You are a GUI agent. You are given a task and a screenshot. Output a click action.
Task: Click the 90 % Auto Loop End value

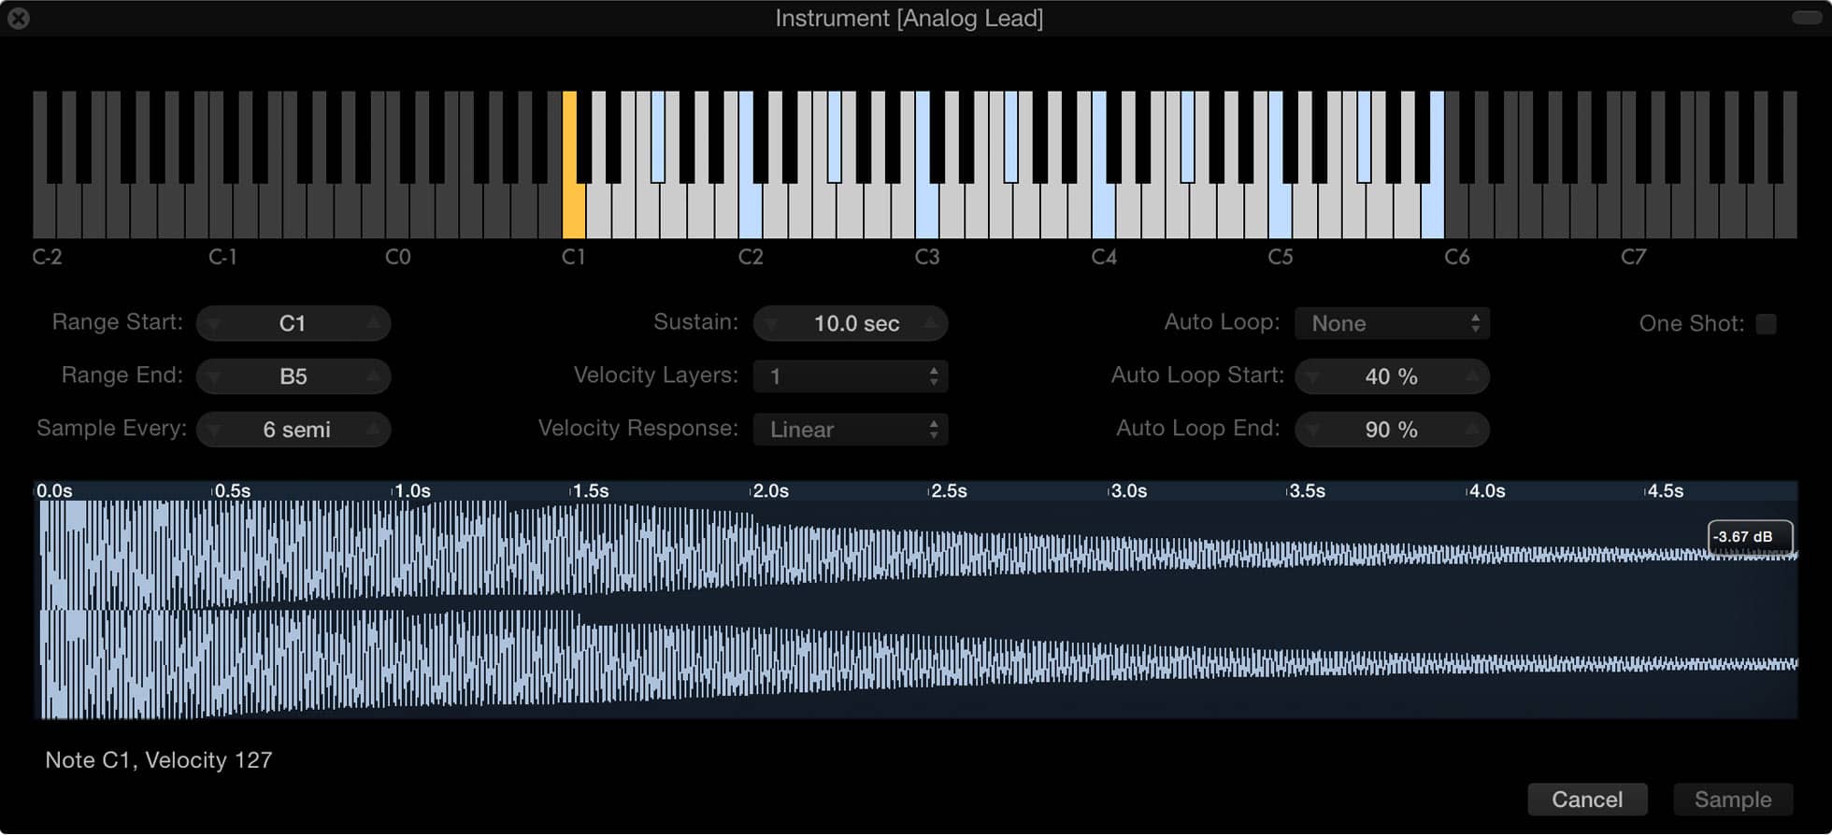pyautogui.click(x=1392, y=430)
